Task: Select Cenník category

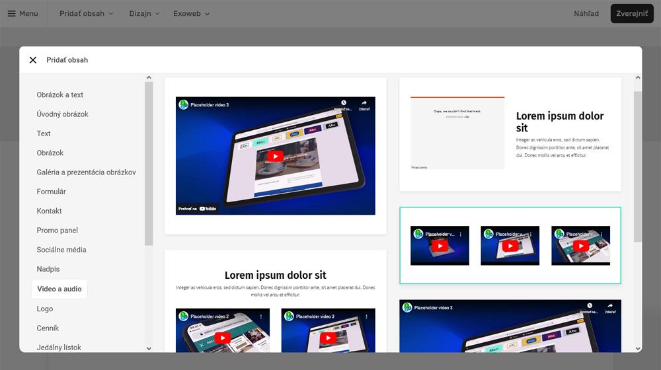Action: click(x=48, y=328)
